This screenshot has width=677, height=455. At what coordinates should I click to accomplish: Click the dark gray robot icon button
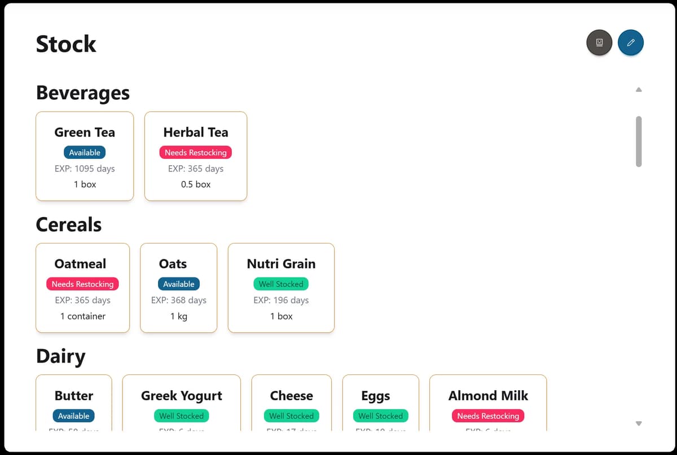[x=599, y=42]
